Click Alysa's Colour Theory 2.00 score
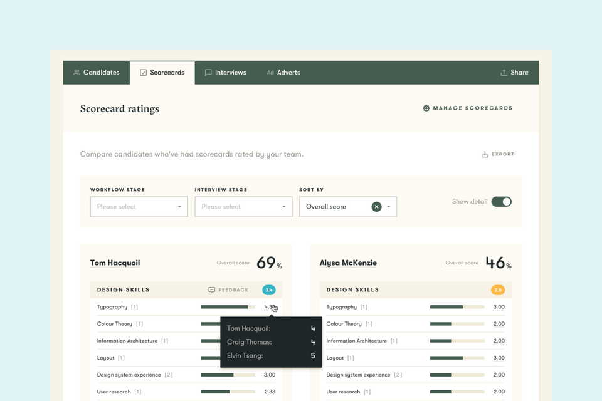The height and width of the screenshot is (401, 602). tap(499, 324)
